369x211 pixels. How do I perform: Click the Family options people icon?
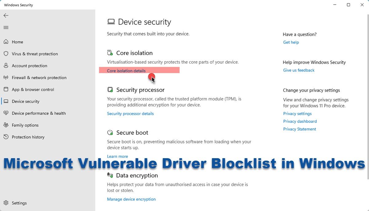point(6,125)
